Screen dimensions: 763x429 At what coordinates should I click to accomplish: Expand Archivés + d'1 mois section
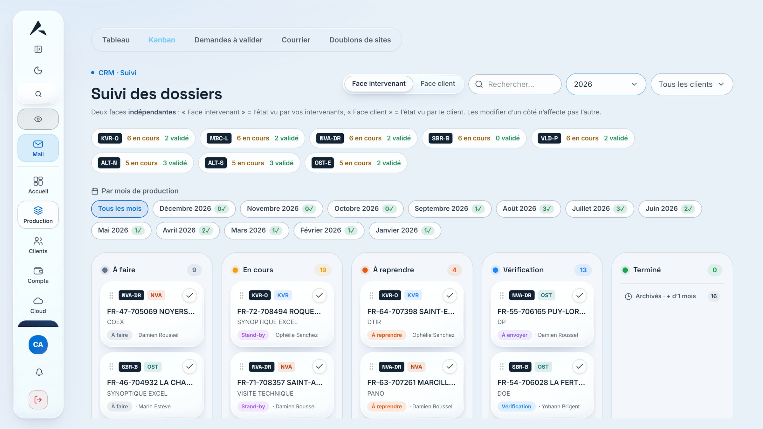click(672, 296)
